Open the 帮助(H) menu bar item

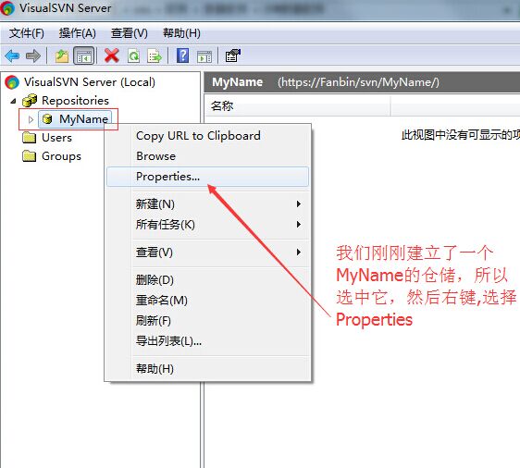[181, 33]
